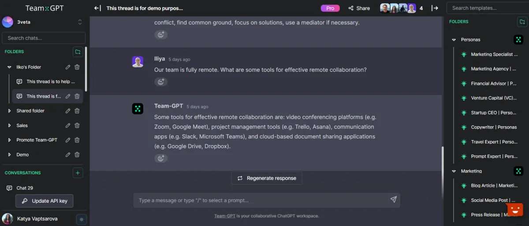
Task: Edit Ilko's Folder name
Action: point(68,67)
